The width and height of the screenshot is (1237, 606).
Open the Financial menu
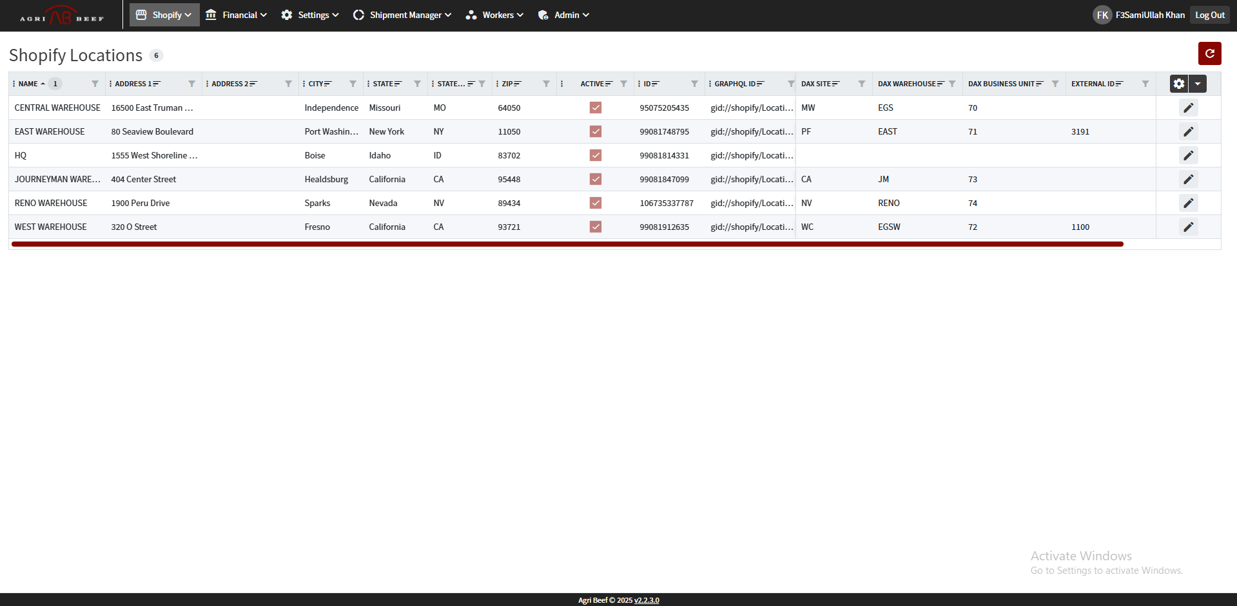tap(236, 15)
